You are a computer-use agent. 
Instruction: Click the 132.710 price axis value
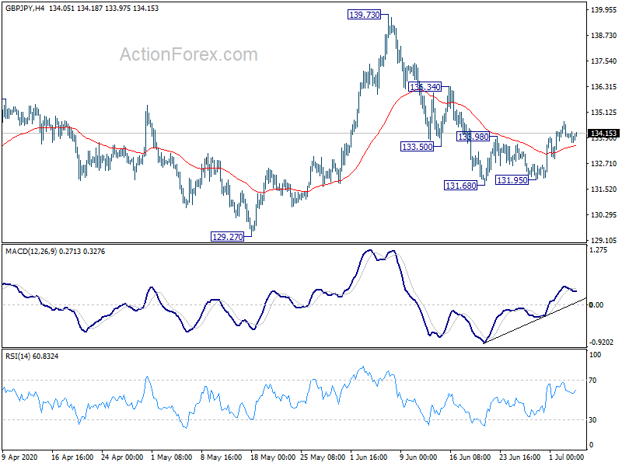pyautogui.click(x=604, y=164)
